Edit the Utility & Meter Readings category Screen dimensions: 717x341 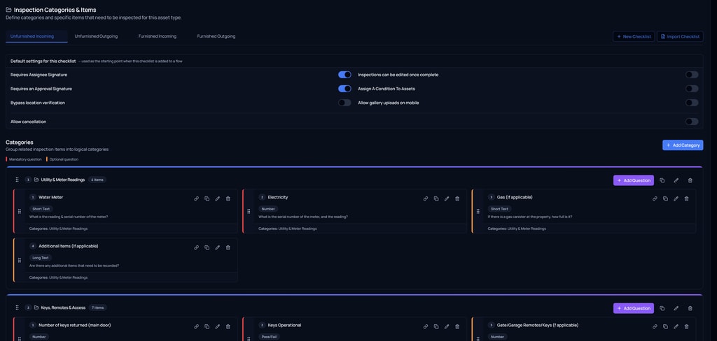(x=676, y=180)
